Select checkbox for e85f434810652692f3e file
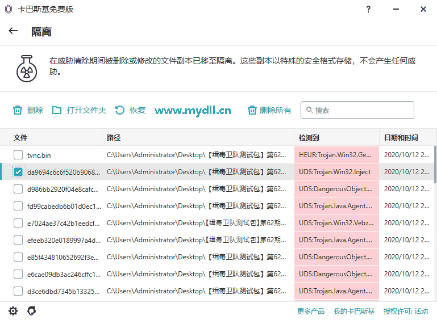This screenshot has width=437, height=320. coord(18,257)
